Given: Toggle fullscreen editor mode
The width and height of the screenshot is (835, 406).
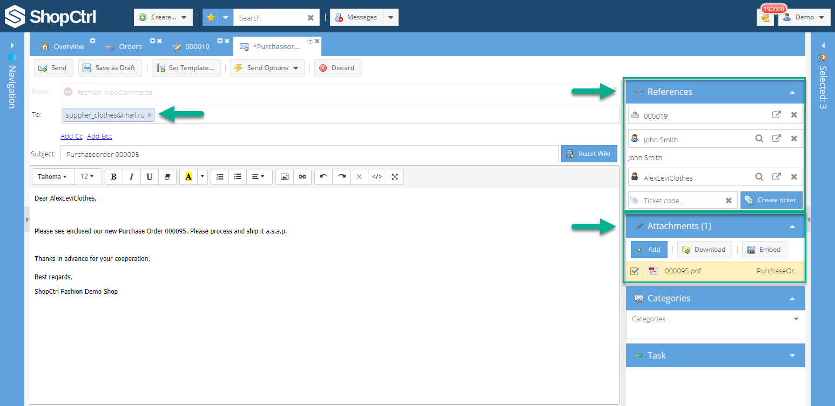Looking at the screenshot, I should point(395,177).
